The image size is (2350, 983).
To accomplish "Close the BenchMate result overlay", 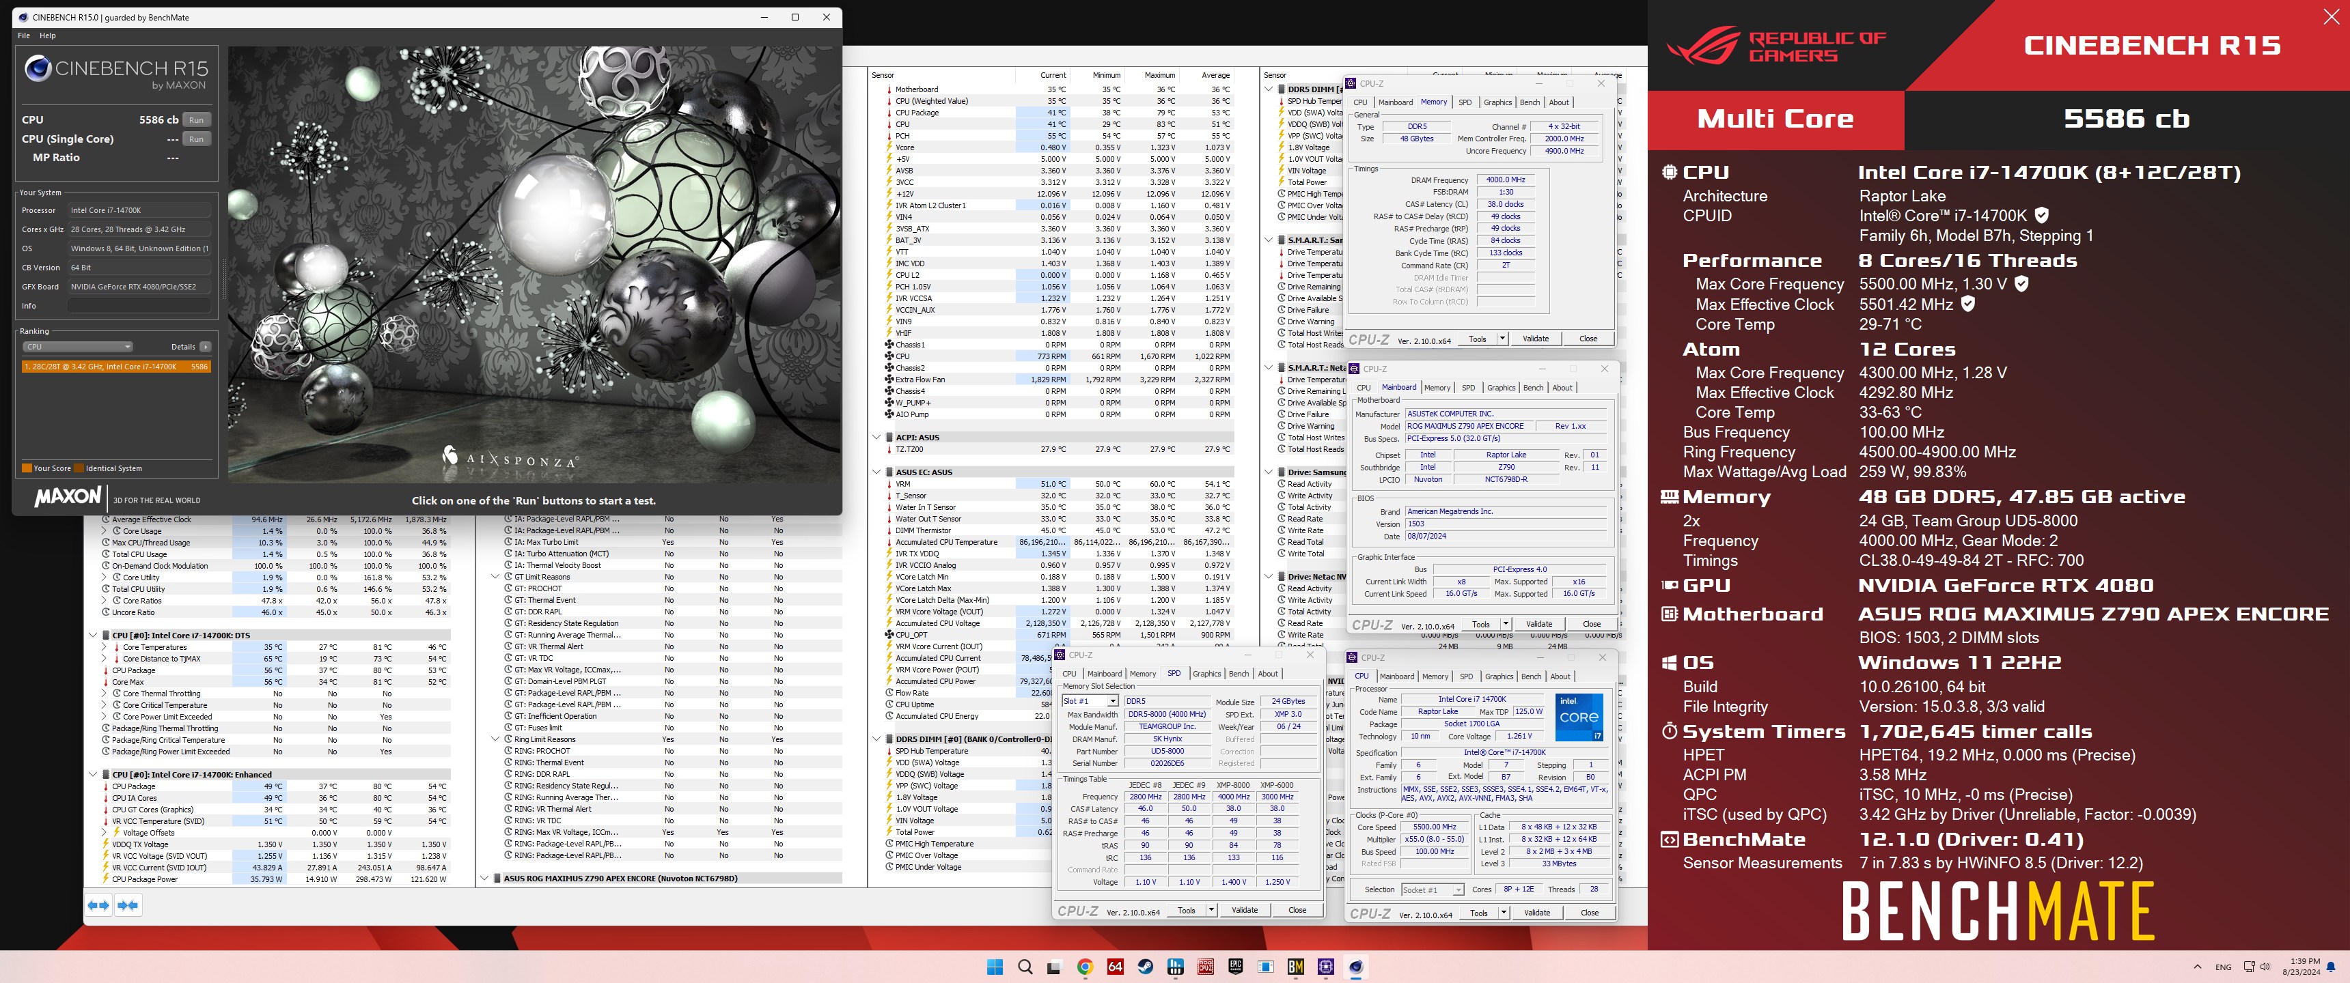I will [x=2331, y=17].
